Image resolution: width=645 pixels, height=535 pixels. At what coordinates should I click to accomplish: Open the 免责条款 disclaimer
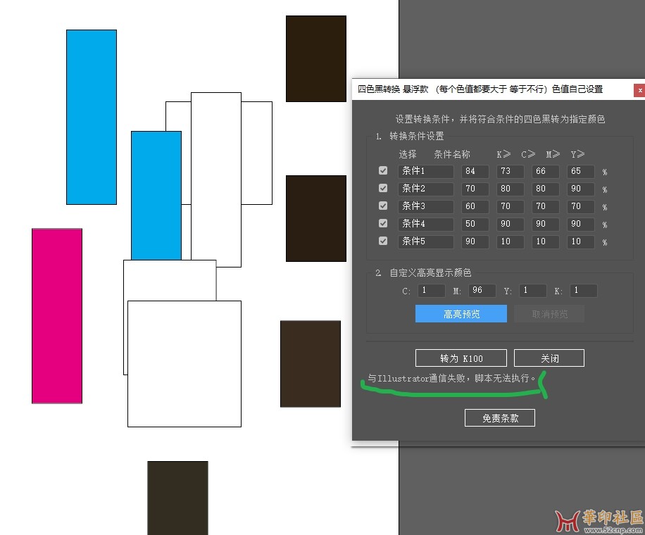(500, 418)
